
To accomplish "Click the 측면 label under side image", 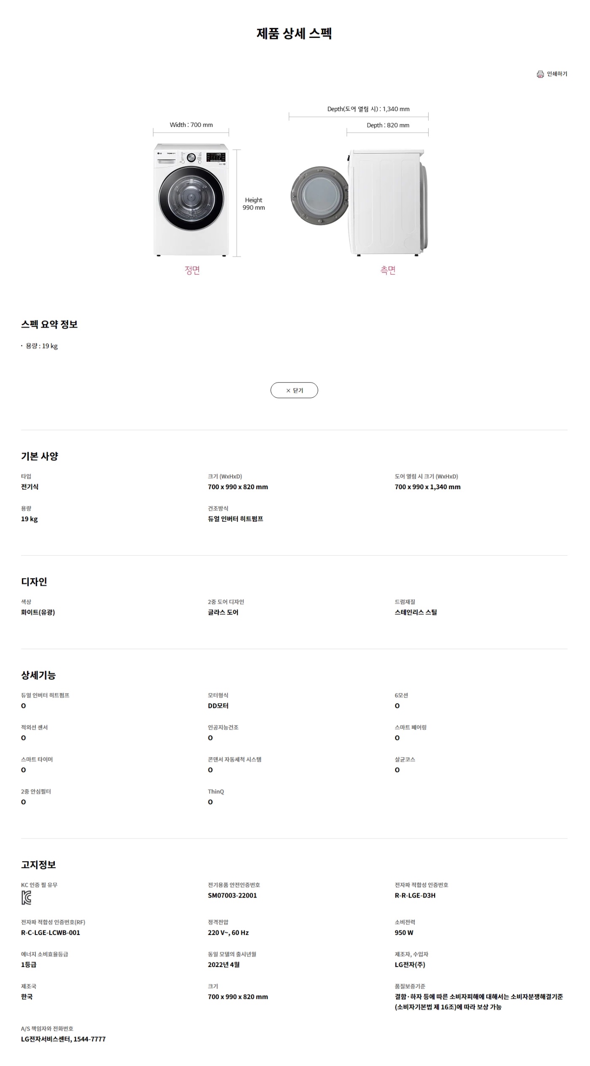I will (388, 270).
